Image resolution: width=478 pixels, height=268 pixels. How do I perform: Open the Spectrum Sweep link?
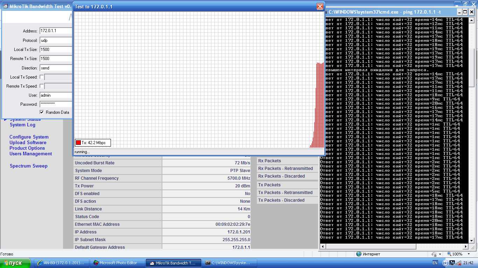coord(29,166)
